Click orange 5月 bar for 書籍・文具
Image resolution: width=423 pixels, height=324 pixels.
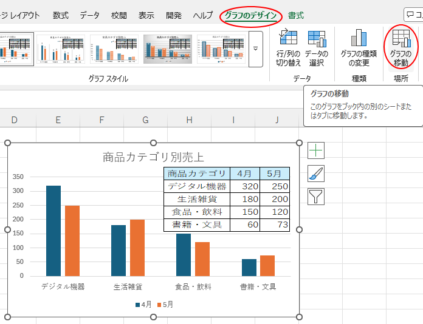click(267, 266)
